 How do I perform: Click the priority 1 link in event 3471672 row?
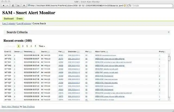160,59
